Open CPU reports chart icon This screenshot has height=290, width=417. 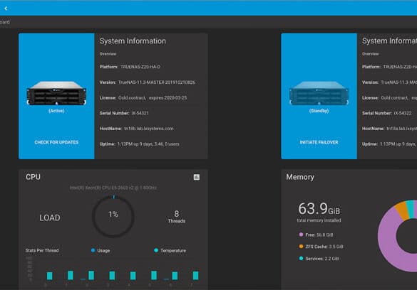(197, 177)
